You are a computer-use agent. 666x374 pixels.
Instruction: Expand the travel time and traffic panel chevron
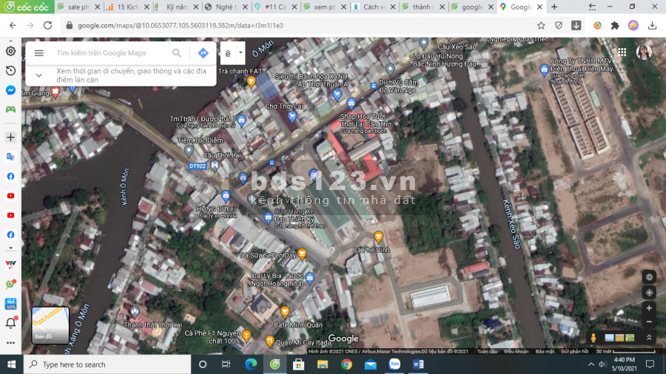click(39, 75)
